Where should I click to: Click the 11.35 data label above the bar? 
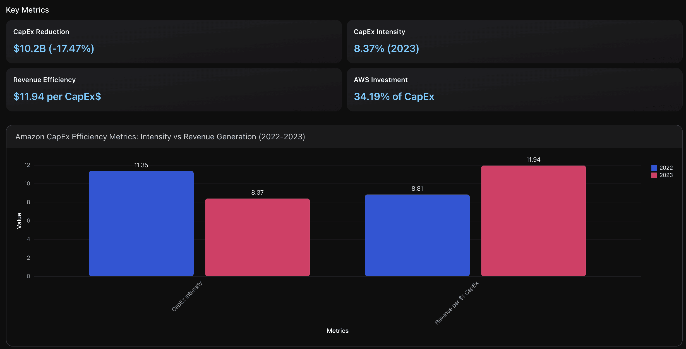pos(141,165)
